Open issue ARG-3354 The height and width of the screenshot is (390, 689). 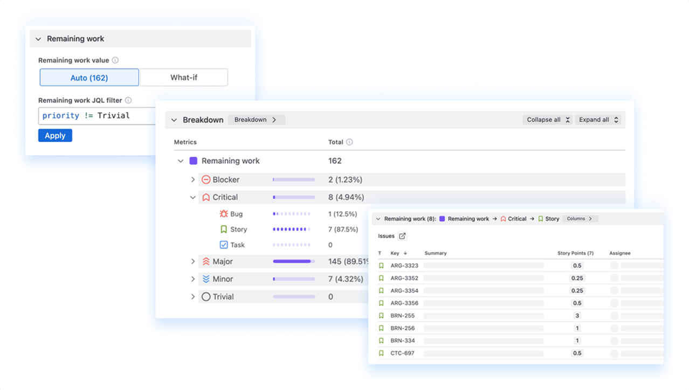[x=404, y=290]
